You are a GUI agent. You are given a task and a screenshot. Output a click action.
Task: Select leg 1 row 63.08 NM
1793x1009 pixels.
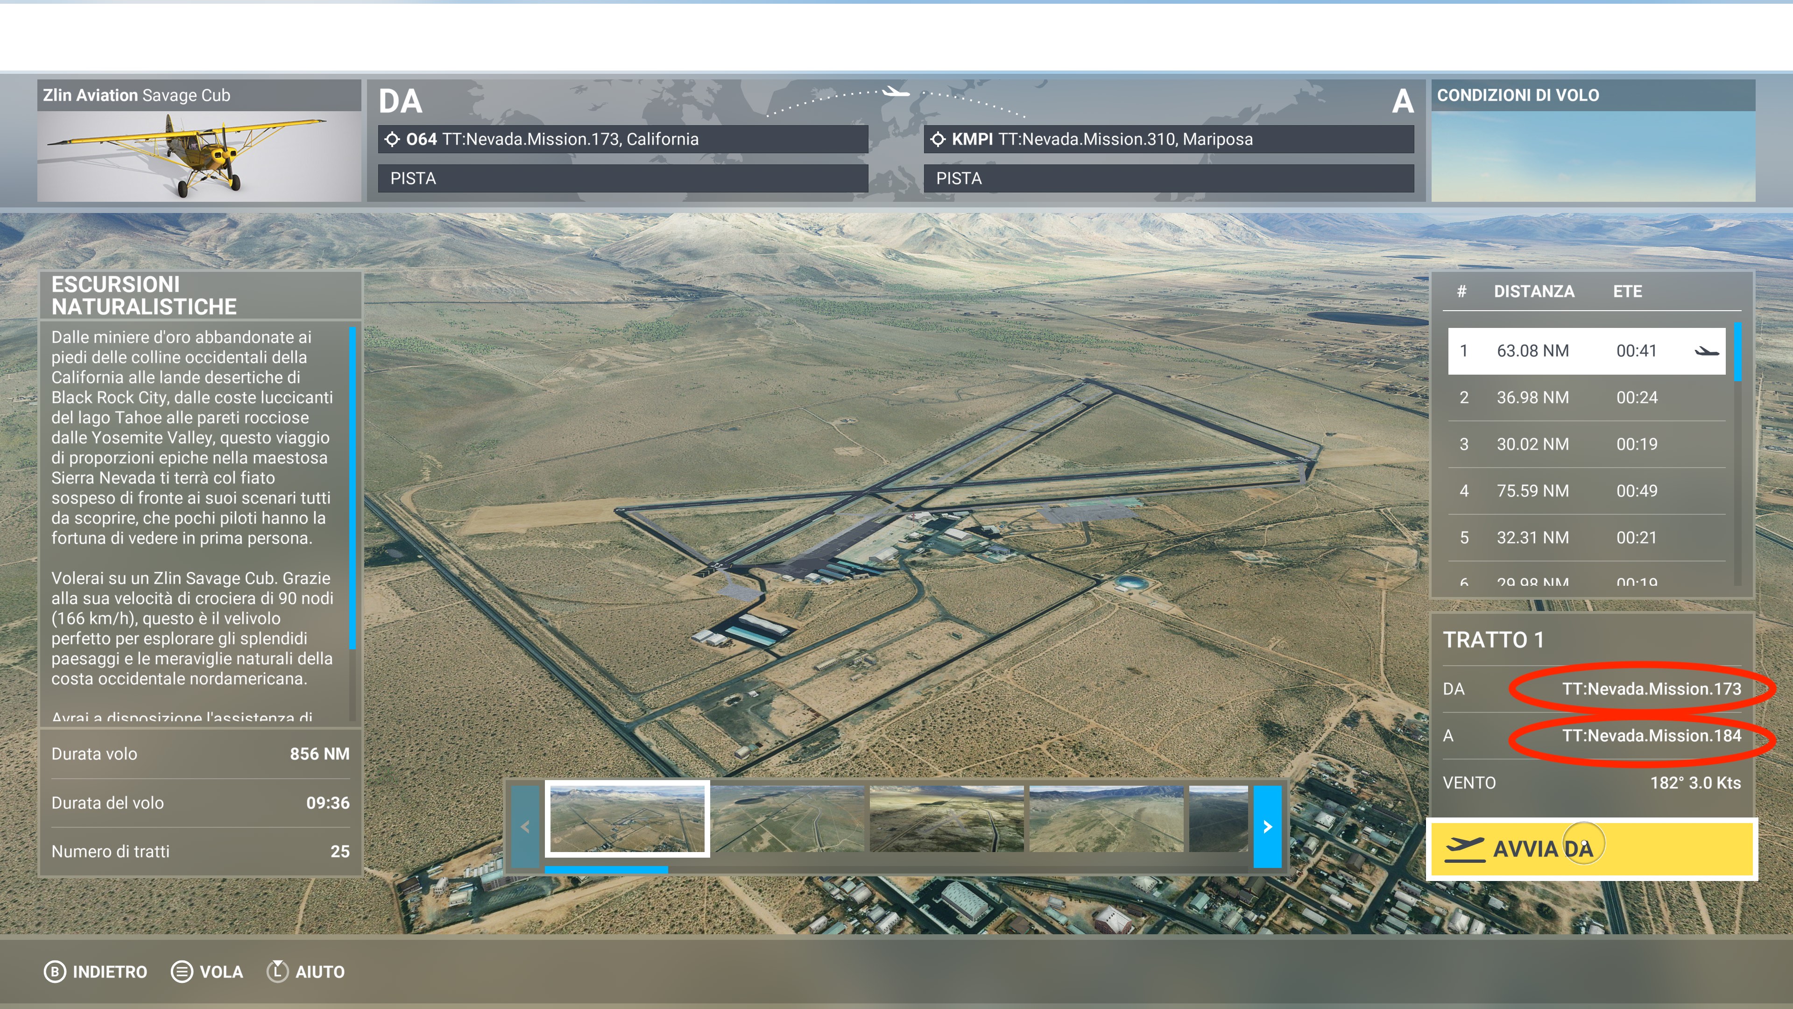1587,351
